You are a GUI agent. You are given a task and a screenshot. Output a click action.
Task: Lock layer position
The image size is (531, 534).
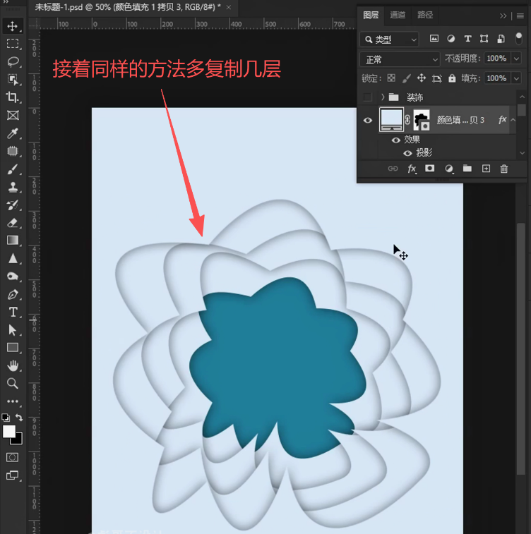pos(422,78)
